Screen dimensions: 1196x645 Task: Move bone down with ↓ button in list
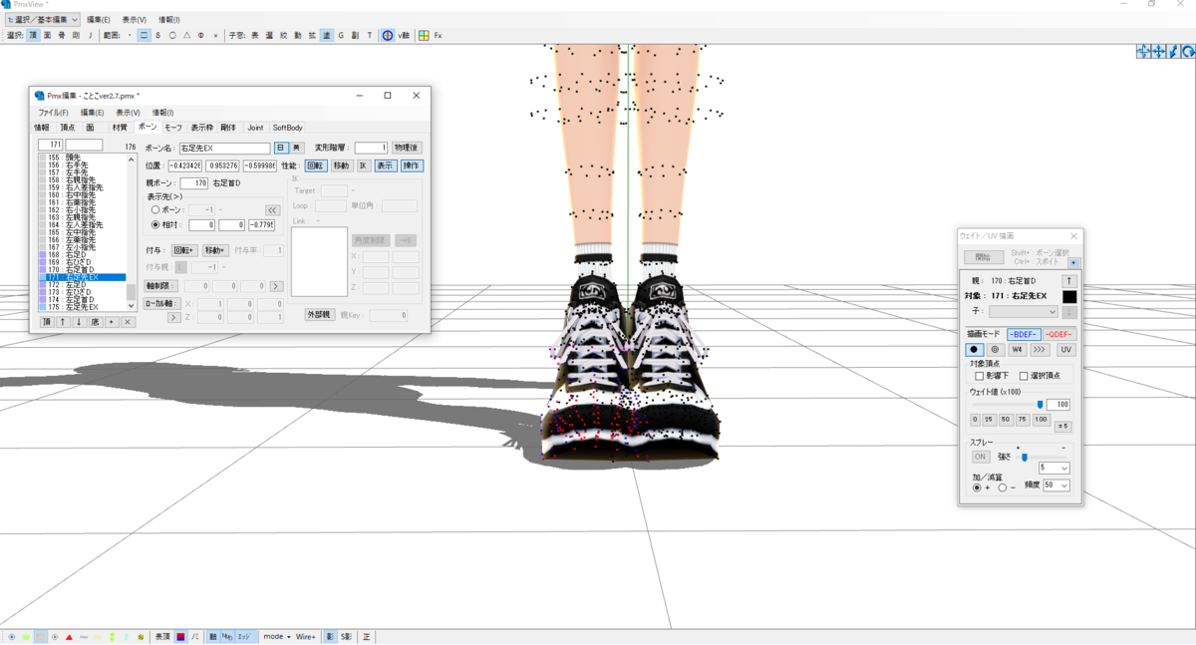(x=79, y=322)
